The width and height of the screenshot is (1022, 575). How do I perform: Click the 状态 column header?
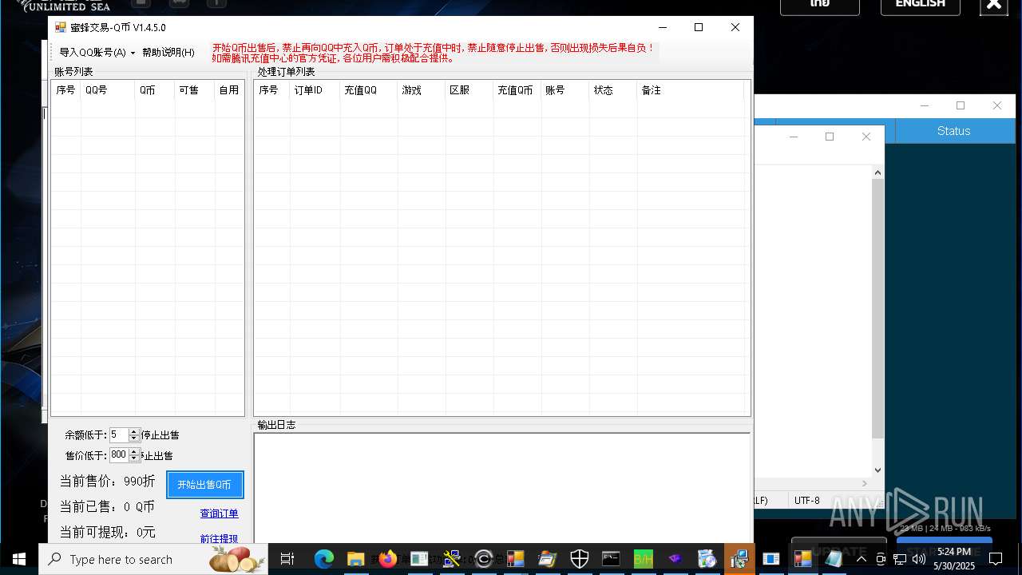point(613,90)
